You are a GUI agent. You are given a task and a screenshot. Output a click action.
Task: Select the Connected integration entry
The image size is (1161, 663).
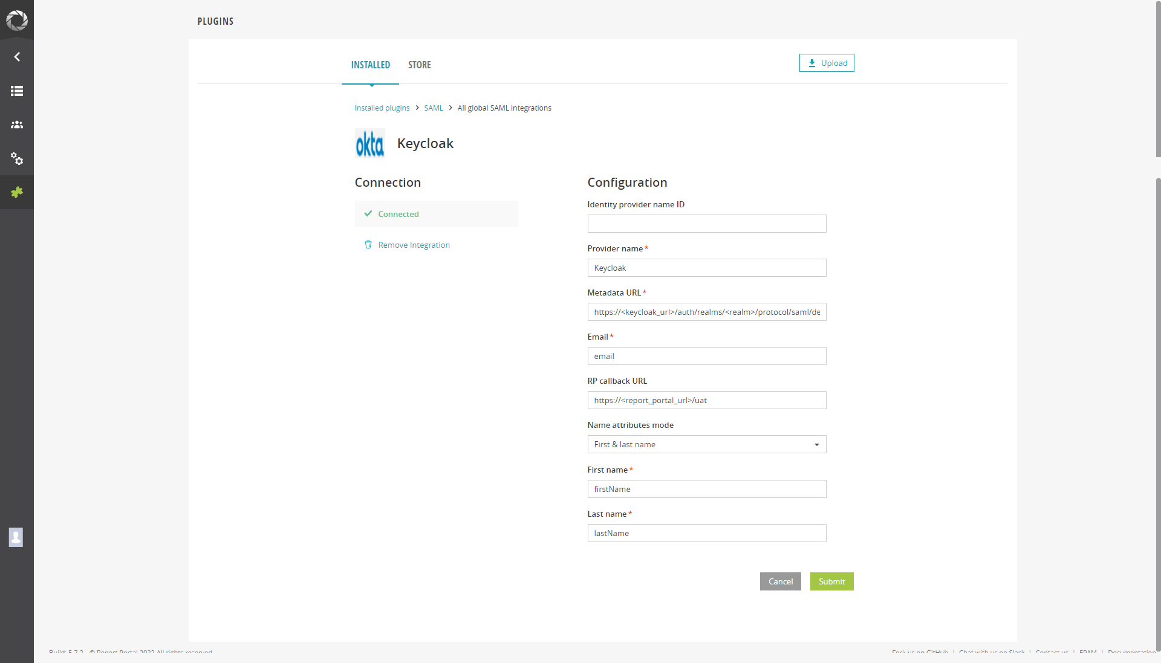click(x=435, y=213)
